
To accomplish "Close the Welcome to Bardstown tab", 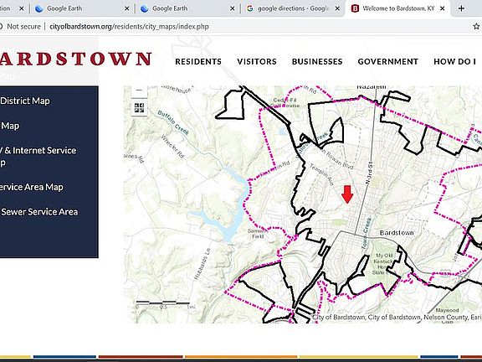I will click(443, 9).
